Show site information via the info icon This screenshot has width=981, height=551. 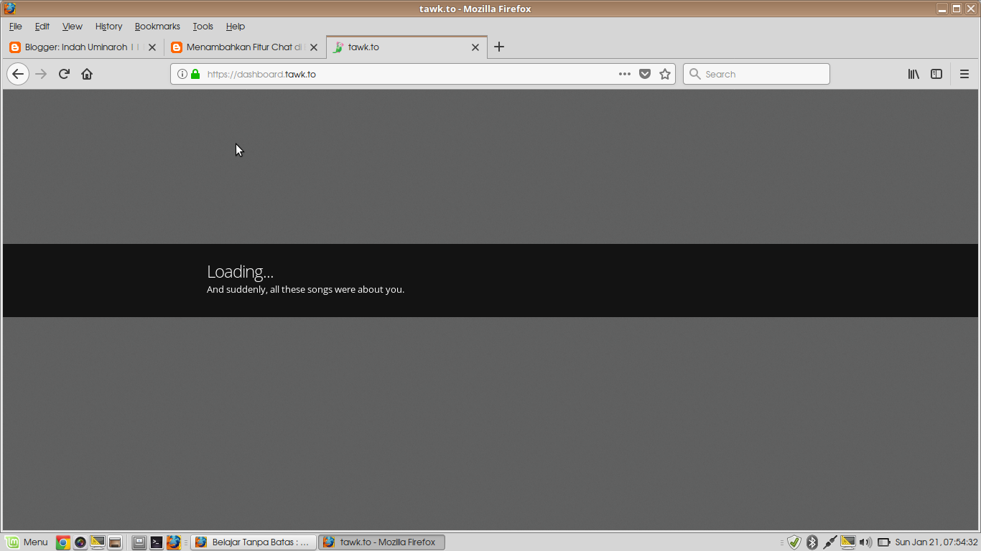tap(182, 74)
